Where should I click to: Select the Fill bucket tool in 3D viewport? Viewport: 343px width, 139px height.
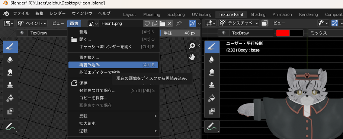point(212,98)
